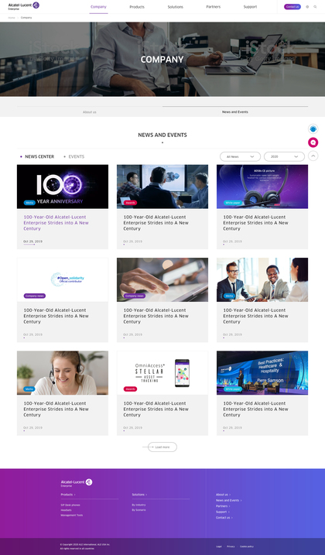Screen dimensions: 325x555
Task: Open the Products menu in top navigation
Action: tap(137, 7)
